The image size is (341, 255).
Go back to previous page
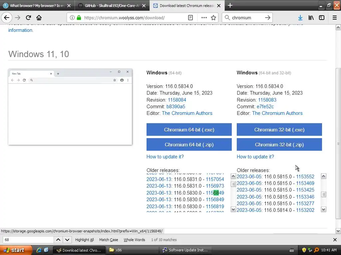[7, 18]
